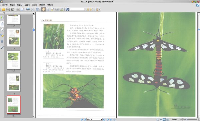Switch to single page layout
The image size is (200, 121).
158,119
